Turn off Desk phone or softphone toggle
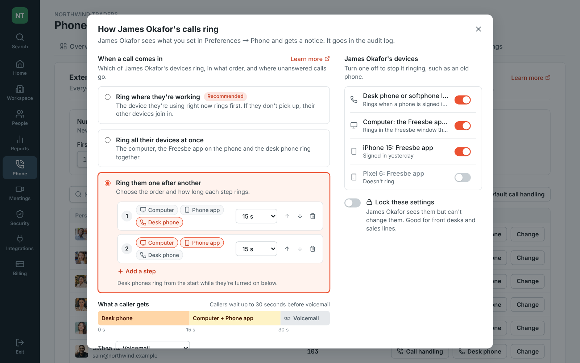The height and width of the screenshot is (363, 580). click(x=463, y=100)
